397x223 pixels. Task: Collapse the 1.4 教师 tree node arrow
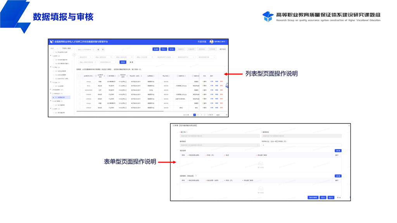pos(51,56)
